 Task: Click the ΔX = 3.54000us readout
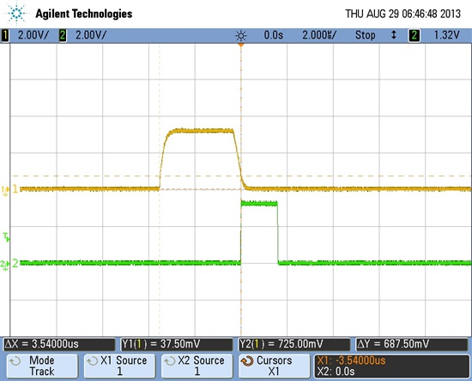59,344
